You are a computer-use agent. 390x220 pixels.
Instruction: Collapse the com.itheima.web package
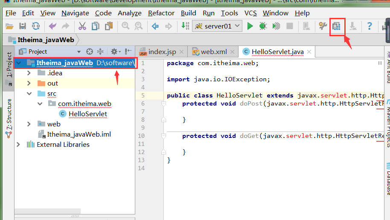[x=40, y=104]
